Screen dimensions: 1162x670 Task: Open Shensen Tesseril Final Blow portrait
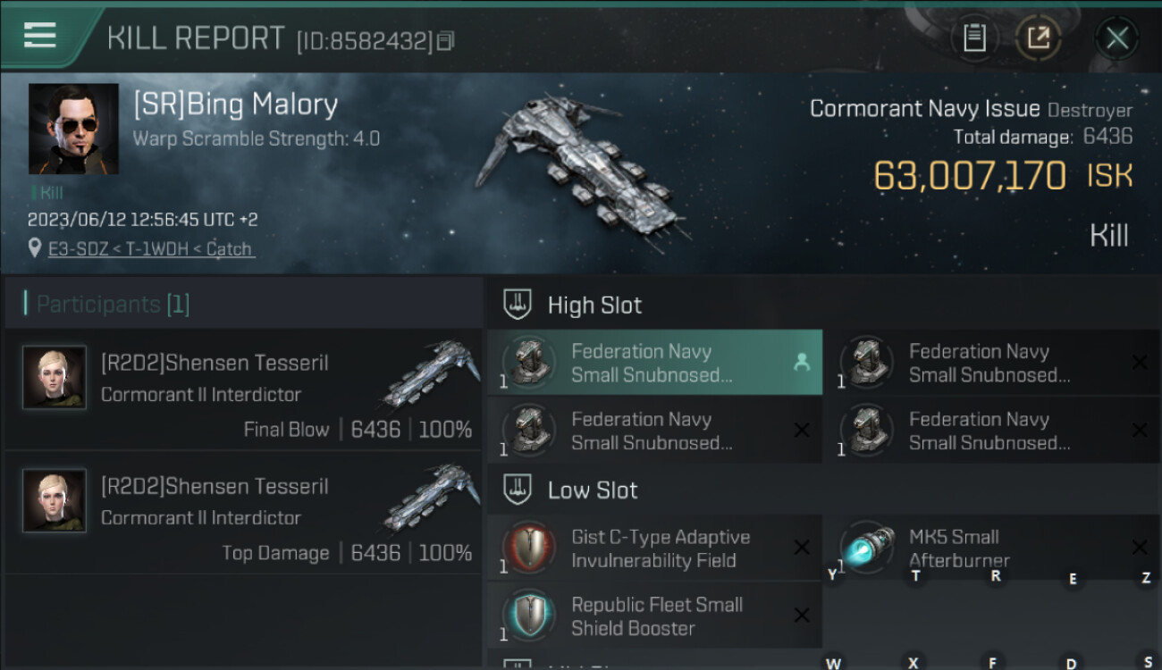coord(55,378)
